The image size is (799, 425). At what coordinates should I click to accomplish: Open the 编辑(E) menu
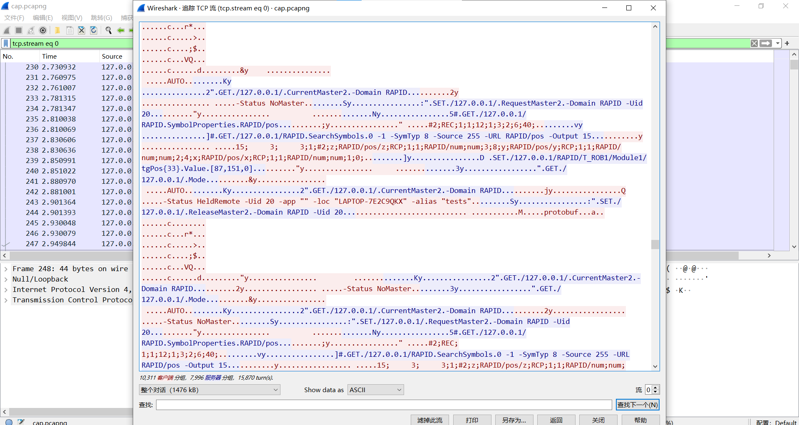43,17
